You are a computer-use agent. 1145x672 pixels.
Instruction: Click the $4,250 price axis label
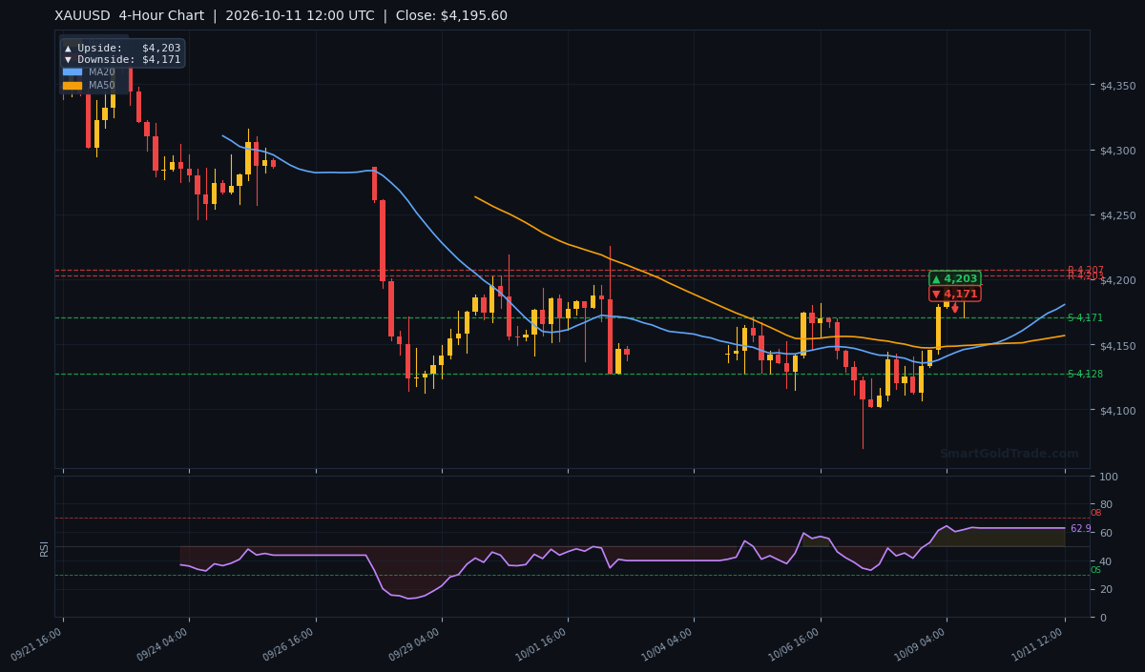coord(1117,215)
